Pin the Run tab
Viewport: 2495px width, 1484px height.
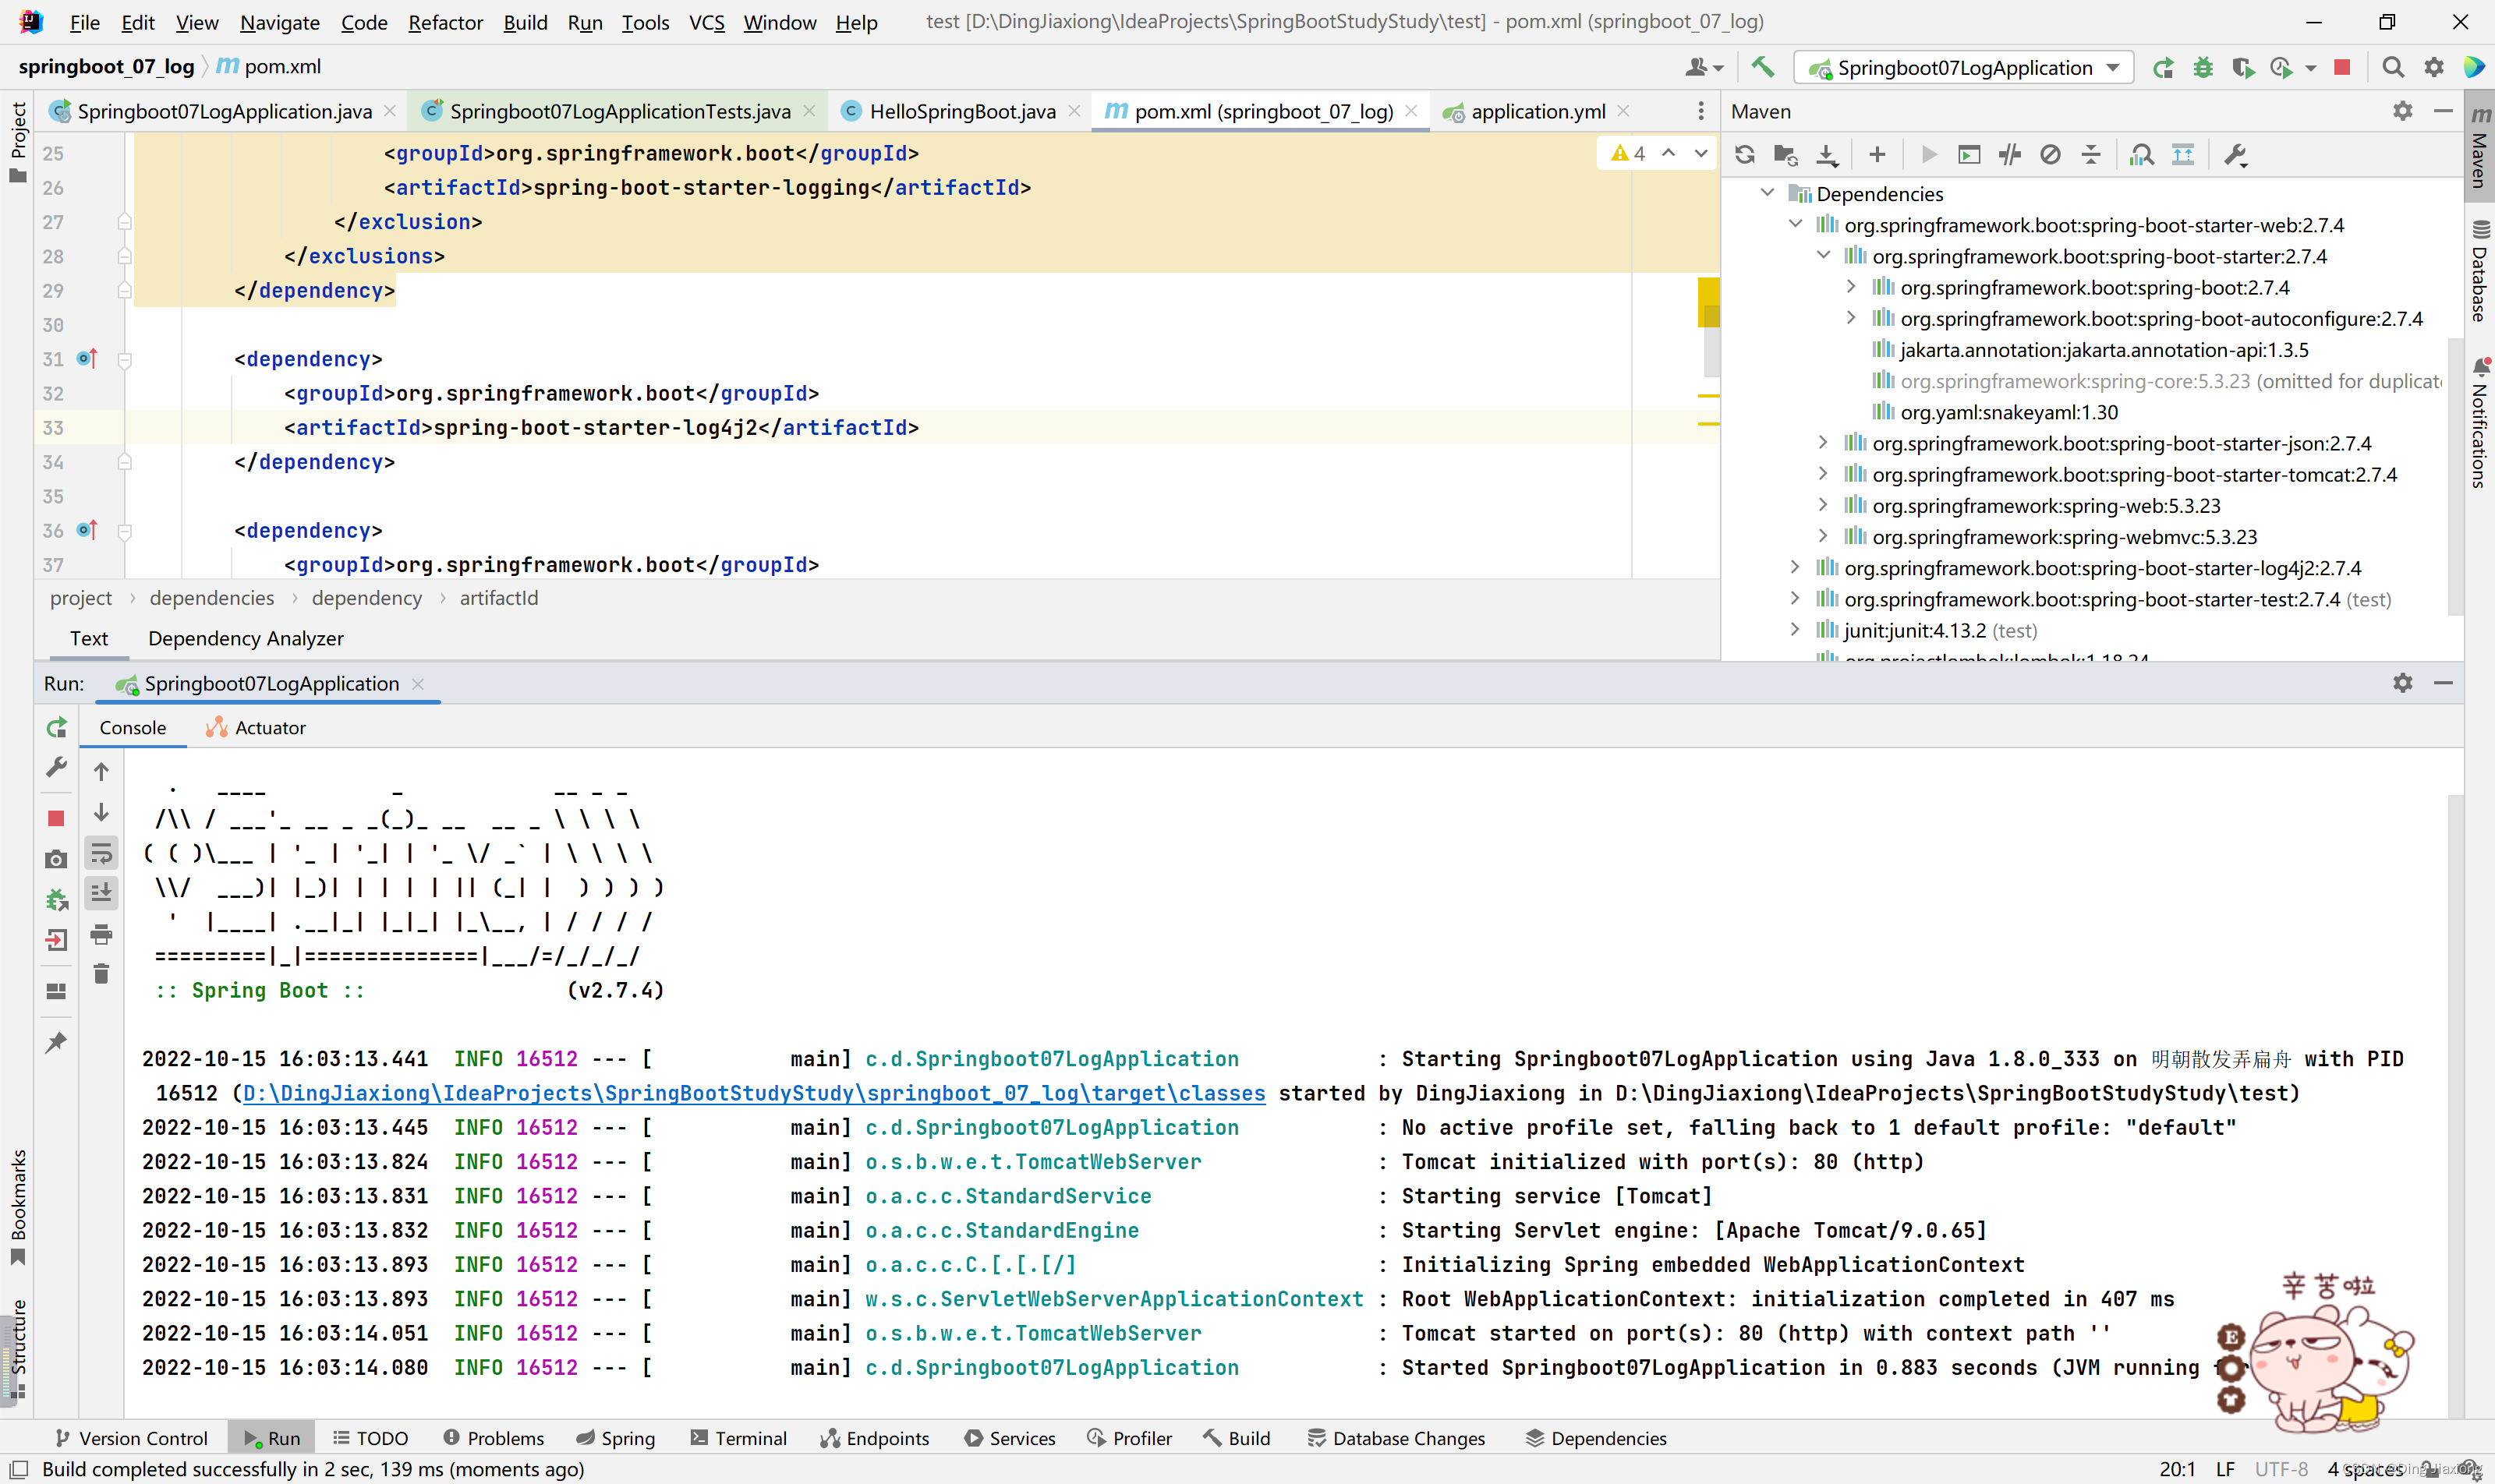[x=56, y=1042]
